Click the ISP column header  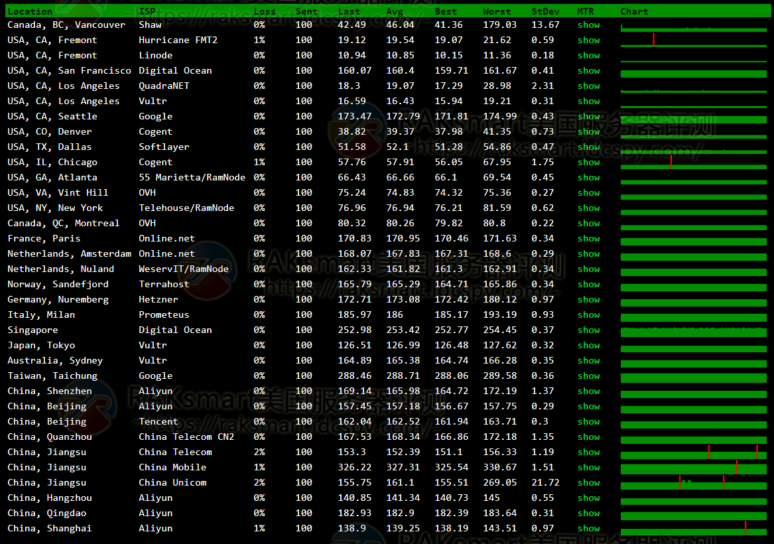click(147, 11)
